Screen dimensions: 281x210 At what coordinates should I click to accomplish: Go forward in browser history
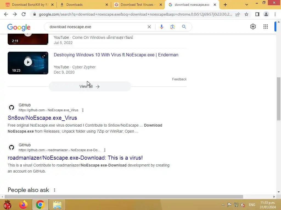15,14
